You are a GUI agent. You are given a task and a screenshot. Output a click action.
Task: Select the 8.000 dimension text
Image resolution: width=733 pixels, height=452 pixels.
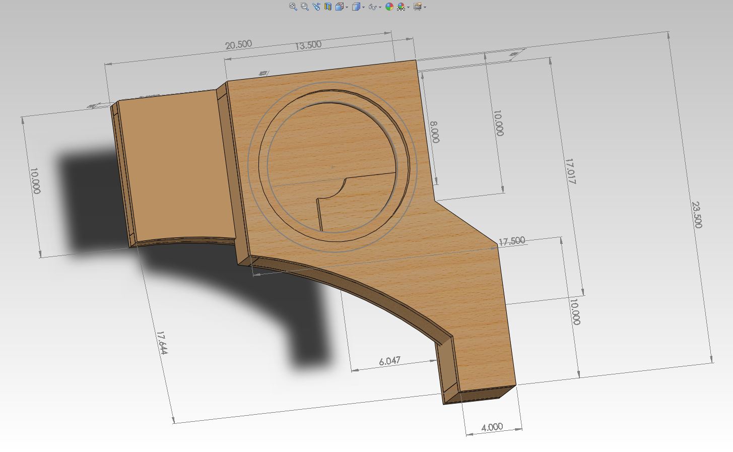(x=435, y=131)
